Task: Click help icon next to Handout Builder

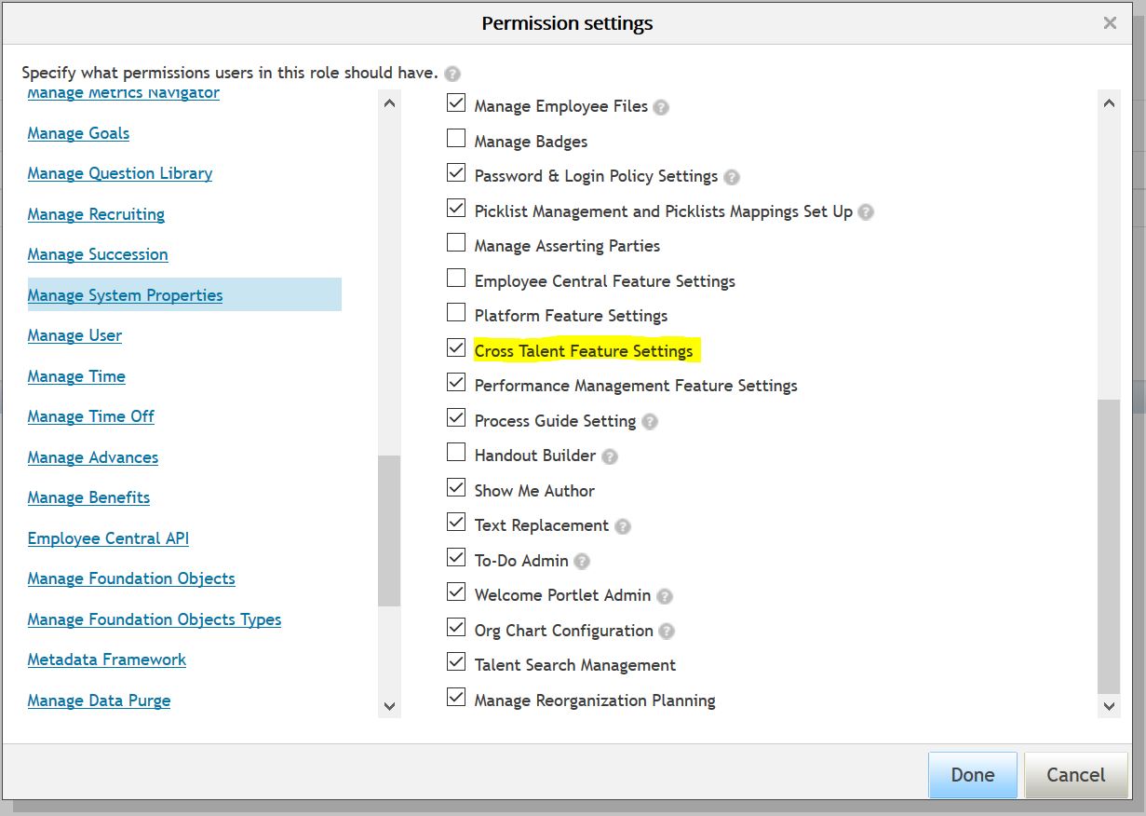Action: [x=610, y=456]
